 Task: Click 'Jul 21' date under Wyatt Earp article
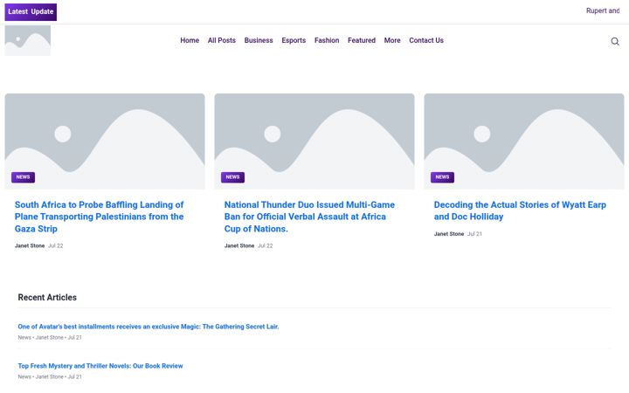tap(474, 234)
